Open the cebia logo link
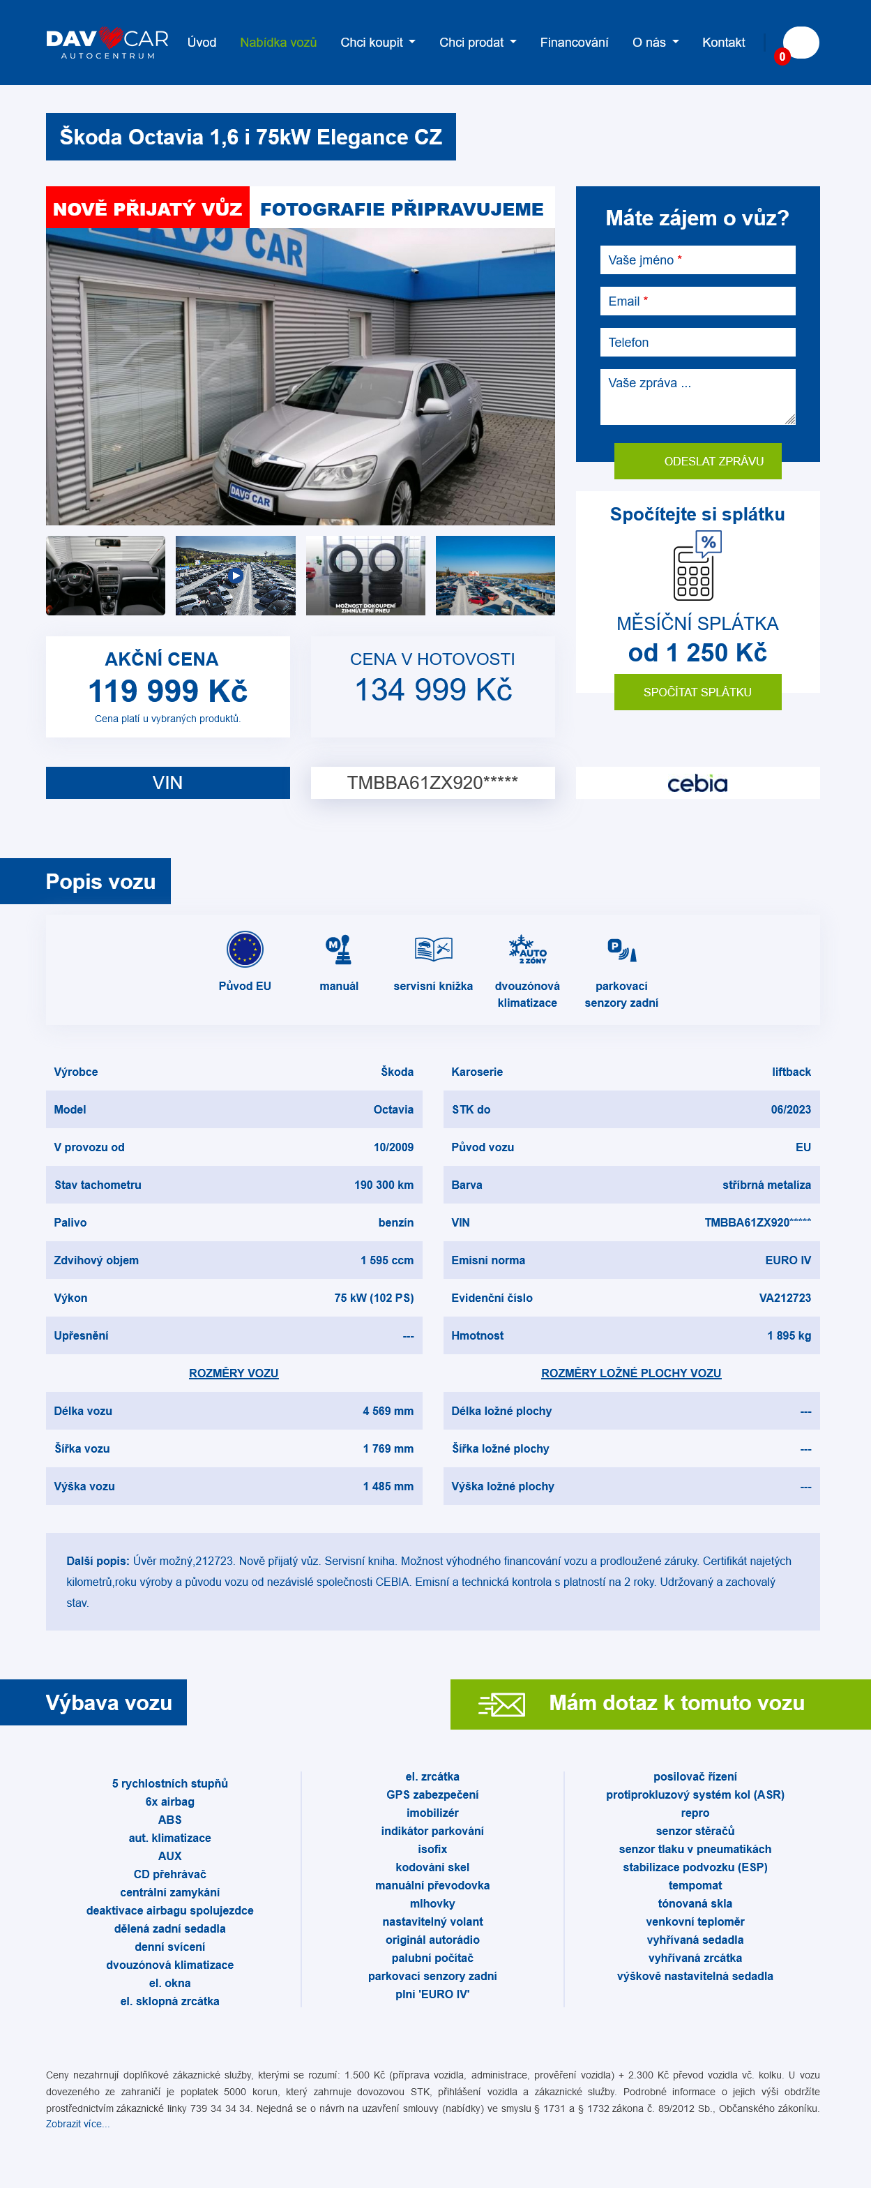 click(697, 783)
